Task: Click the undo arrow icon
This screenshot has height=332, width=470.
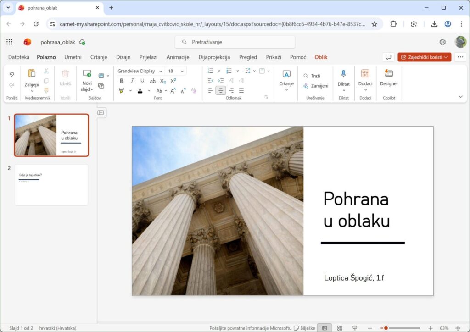Action: [x=11, y=74]
